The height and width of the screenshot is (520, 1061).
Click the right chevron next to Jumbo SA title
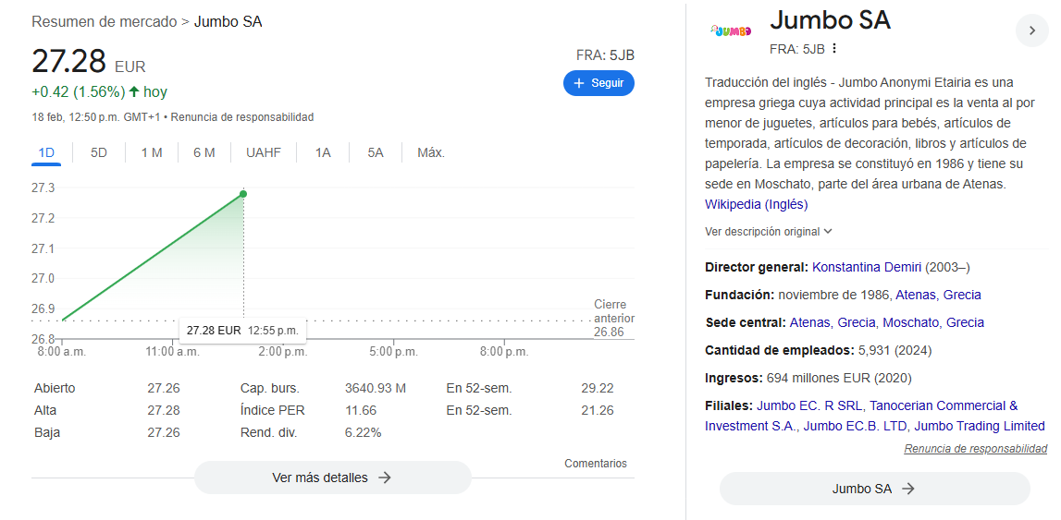[x=1032, y=30]
